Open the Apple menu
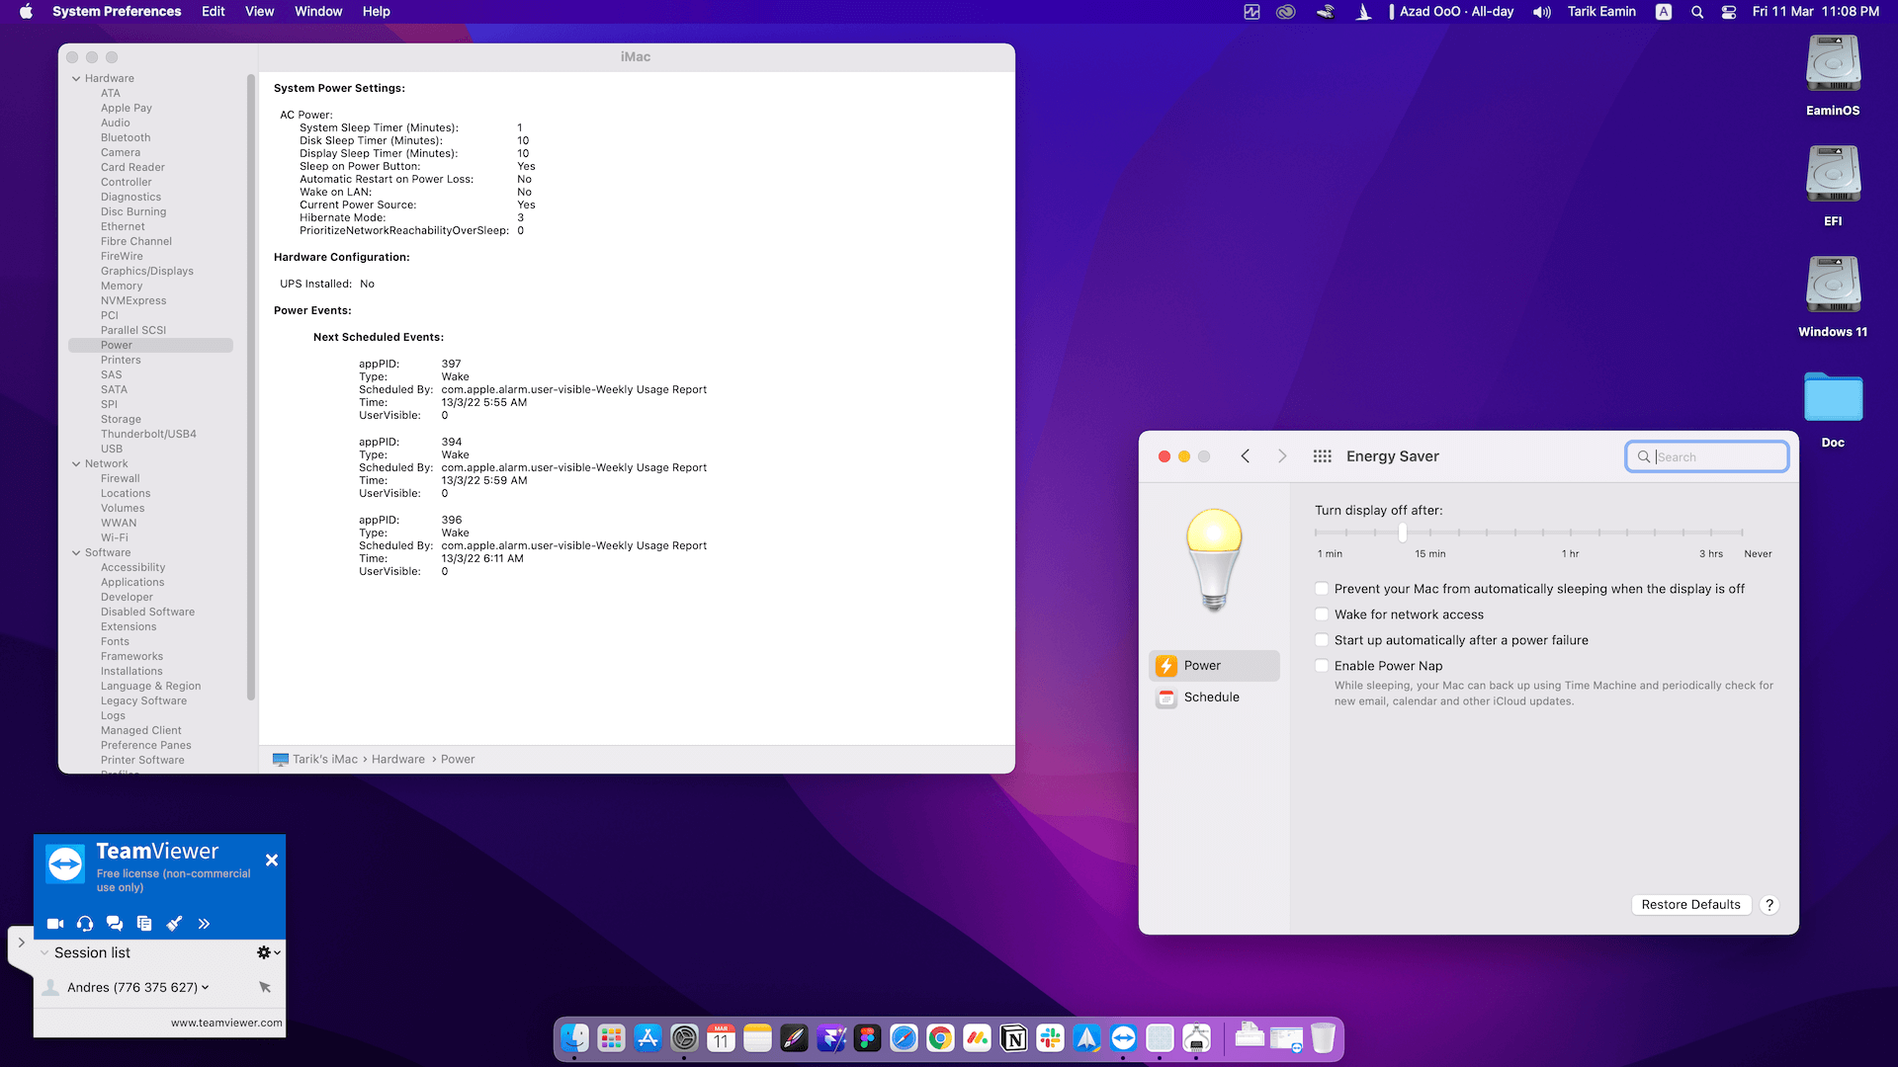The width and height of the screenshot is (1898, 1067). pyautogui.click(x=27, y=12)
